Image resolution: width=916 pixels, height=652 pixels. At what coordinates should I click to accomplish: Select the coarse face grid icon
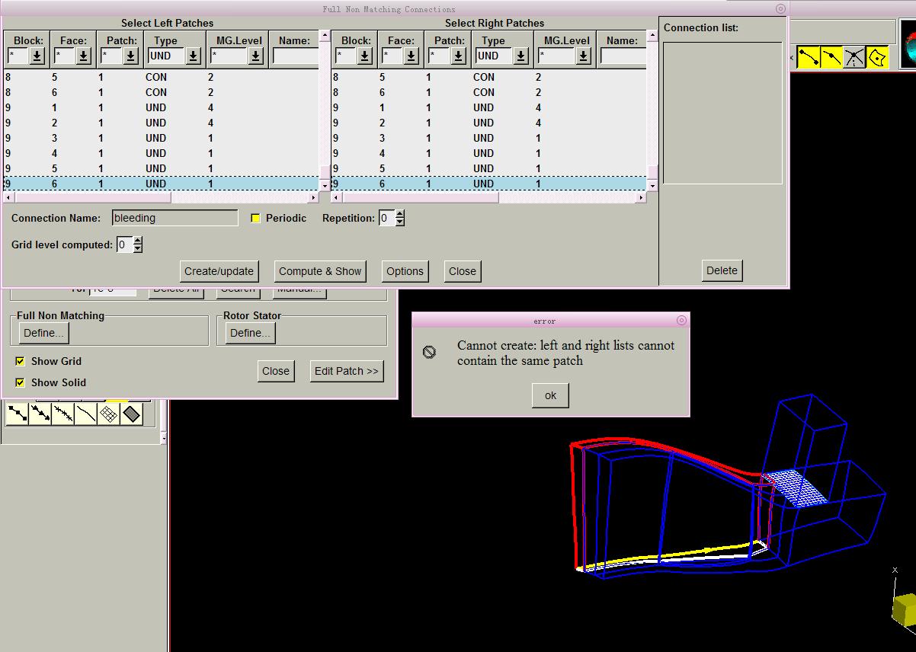[109, 414]
